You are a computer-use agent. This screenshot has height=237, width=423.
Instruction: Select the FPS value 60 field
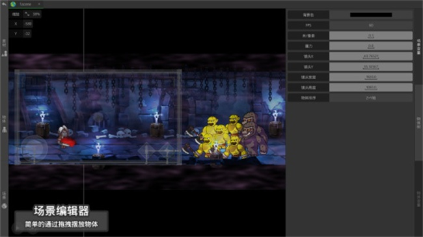click(x=371, y=25)
